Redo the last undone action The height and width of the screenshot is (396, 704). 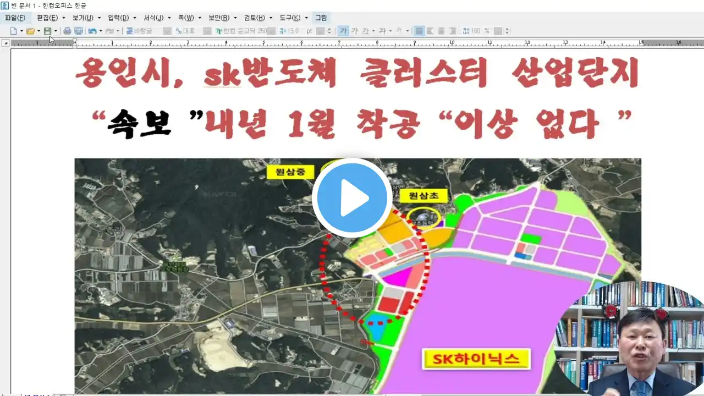(x=109, y=31)
